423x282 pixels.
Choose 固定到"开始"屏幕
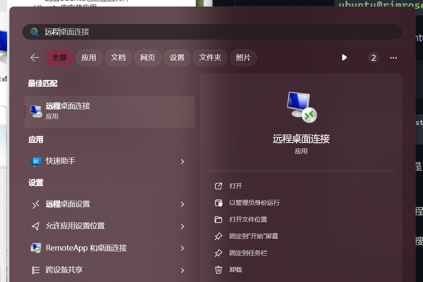tap(254, 236)
